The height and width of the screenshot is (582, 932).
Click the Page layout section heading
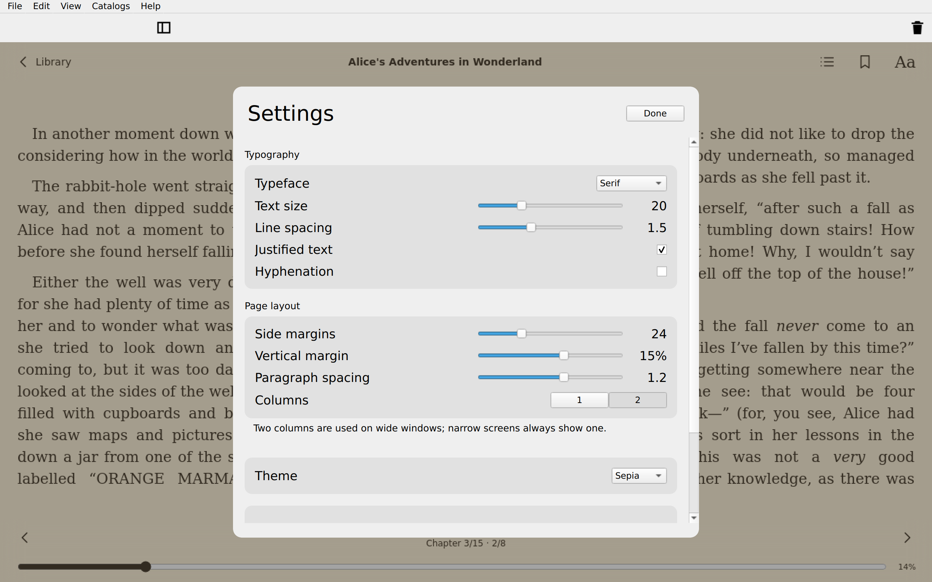point(272,306)
